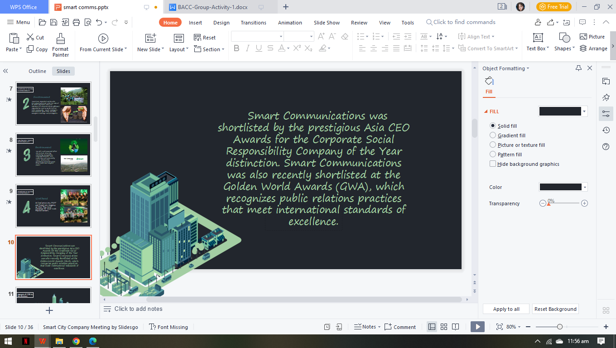Open the Design ribbon tab
The image size is (616, 348).
(x=221, y=23)
